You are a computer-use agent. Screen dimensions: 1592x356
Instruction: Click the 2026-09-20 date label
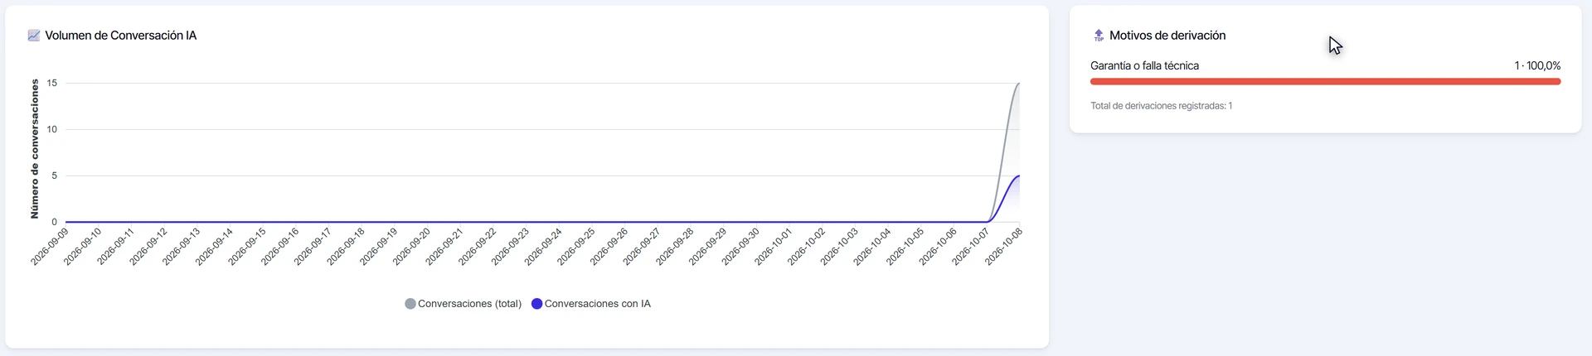click(412, 247)
